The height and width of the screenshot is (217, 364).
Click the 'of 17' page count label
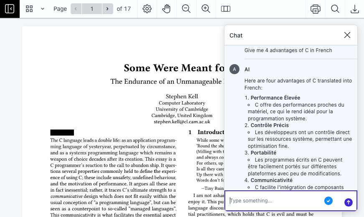124,9
